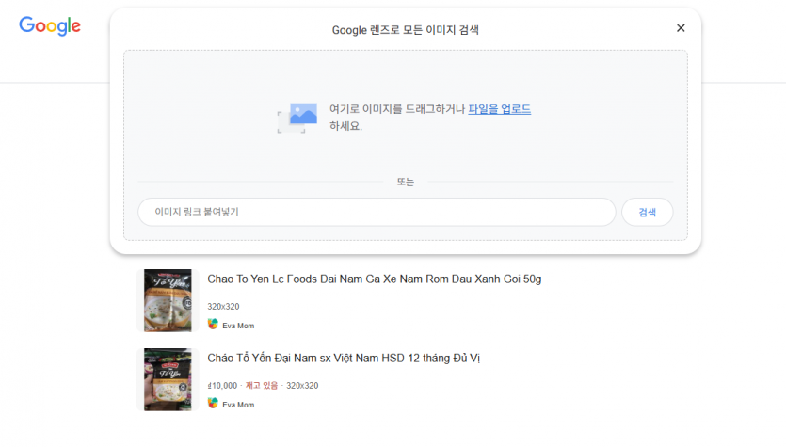Close the Google Lens image search dialog

click(x=681, y=28)
